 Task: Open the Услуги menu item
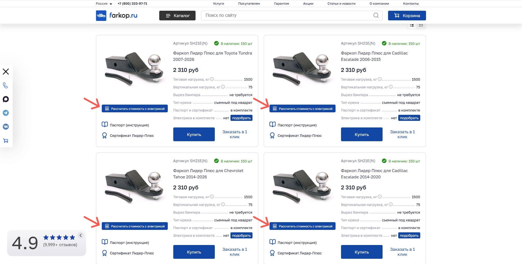[218, 4]
